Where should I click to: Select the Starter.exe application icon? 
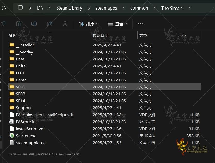(x=12, y=136)
